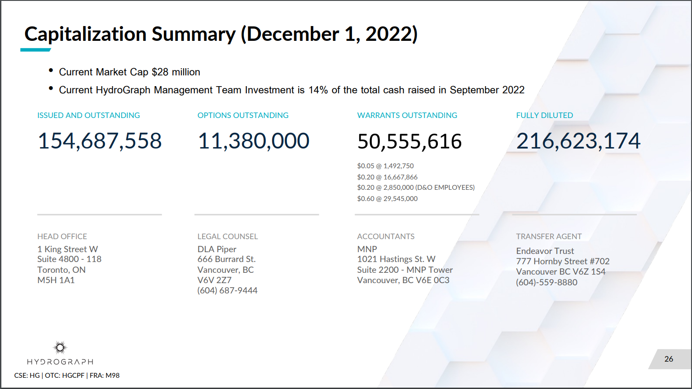The width and height of the screenshot is (692, 389).
Task: Click '1021 Hastings St. W' address
Action: point(396,259)
